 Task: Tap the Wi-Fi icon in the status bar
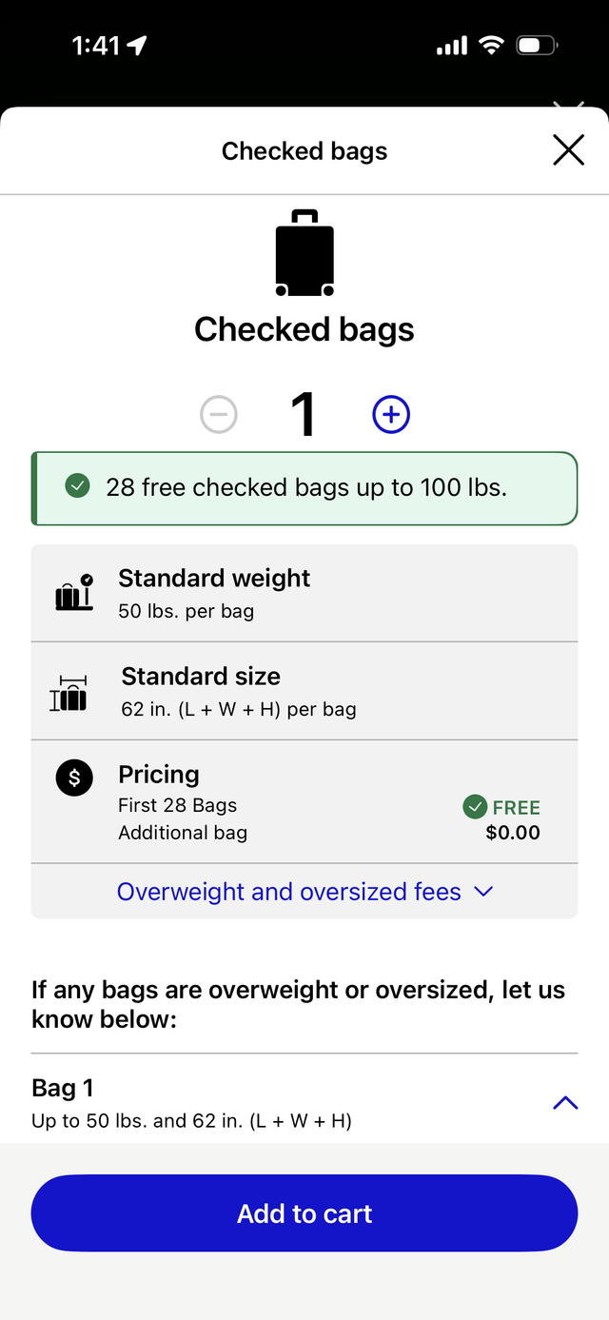[x=491, y=45]
